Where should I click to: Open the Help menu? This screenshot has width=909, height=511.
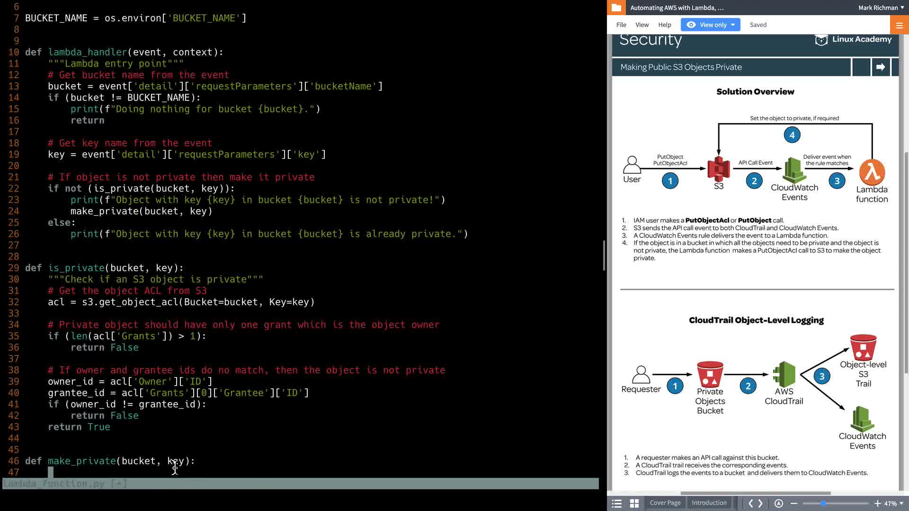click(664, 25)
